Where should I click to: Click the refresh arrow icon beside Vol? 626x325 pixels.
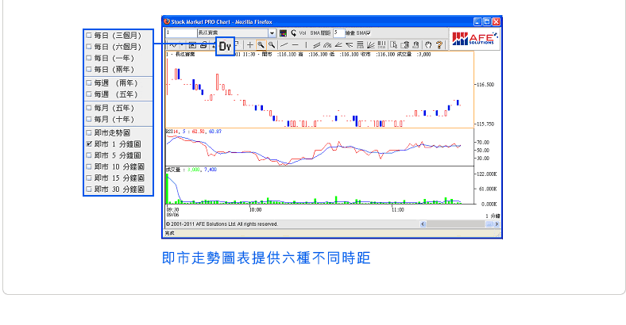click(293, 33)
